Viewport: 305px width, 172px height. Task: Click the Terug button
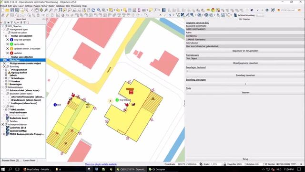(245, 159)
